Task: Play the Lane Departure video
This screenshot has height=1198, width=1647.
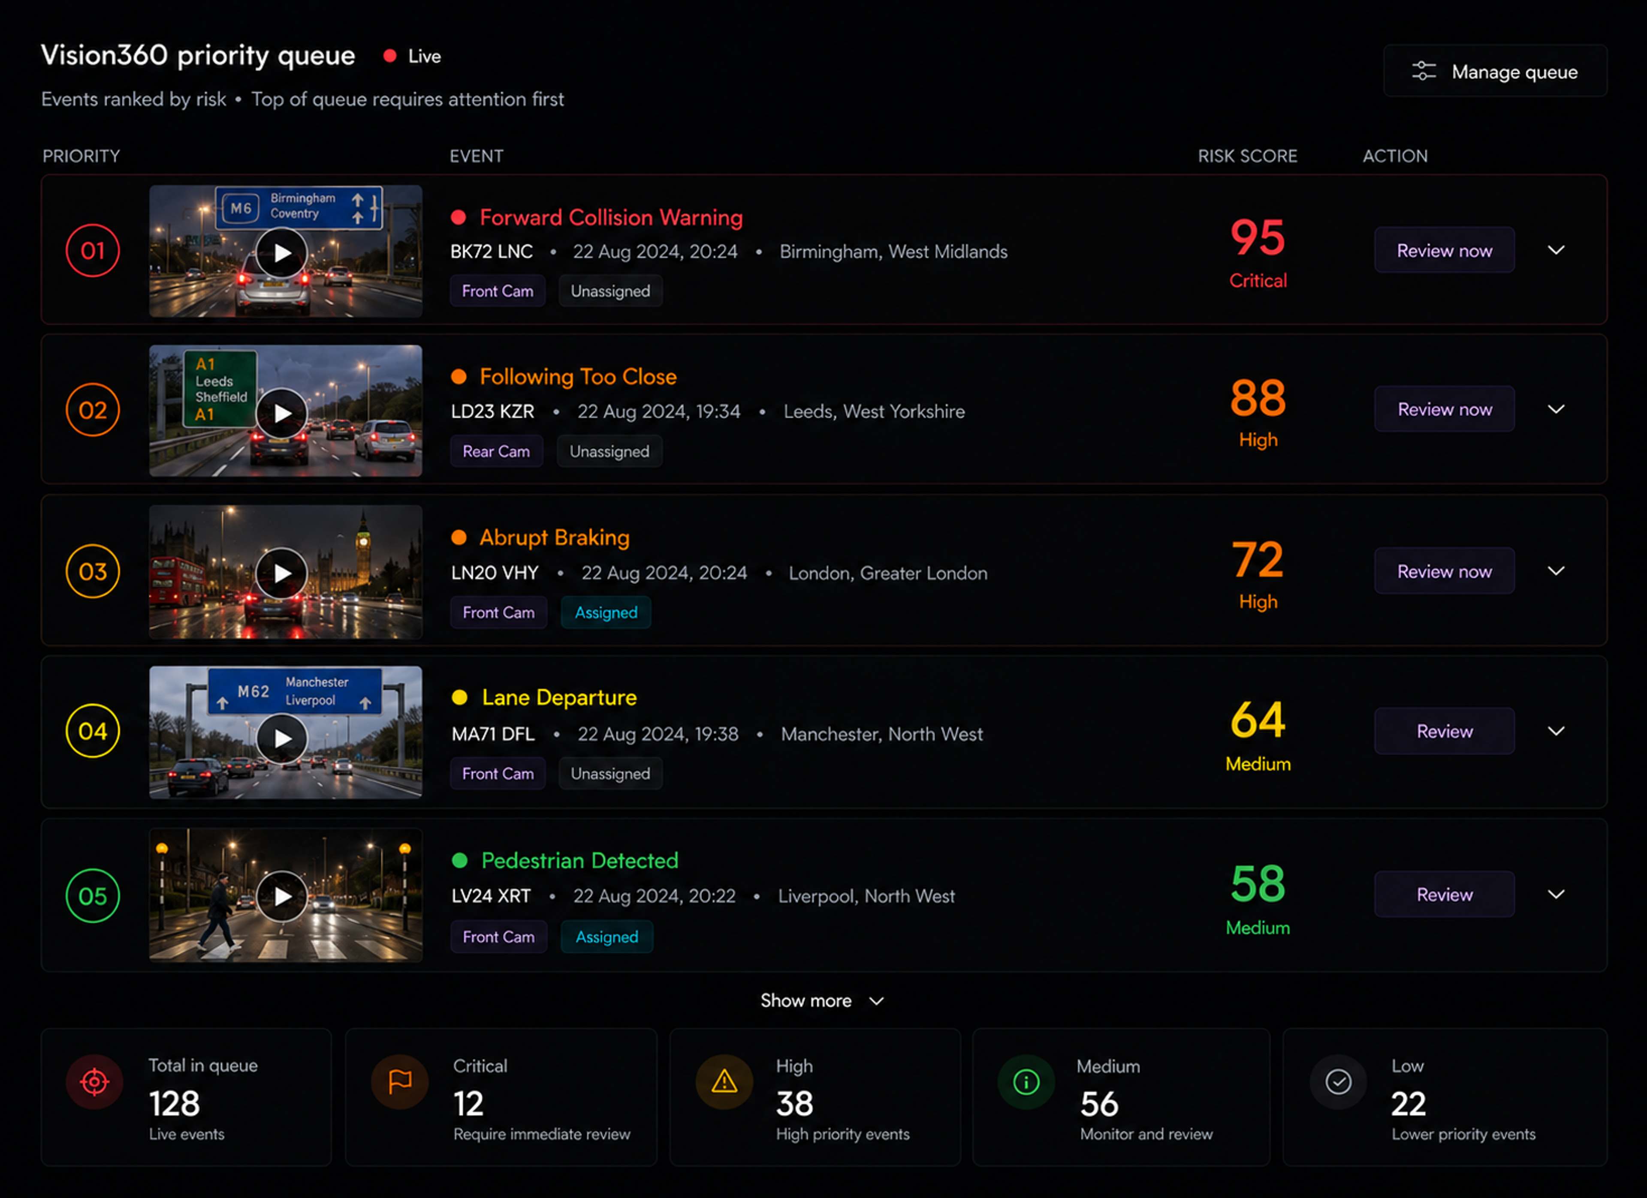Action: tap(282, 739)
